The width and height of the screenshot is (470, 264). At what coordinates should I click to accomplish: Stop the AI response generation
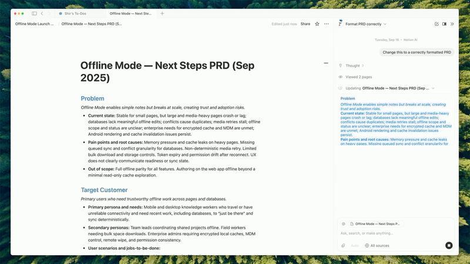(x=449, y=245)
